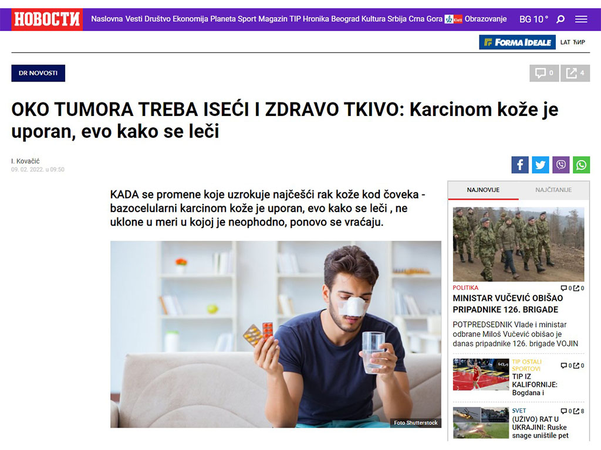Click the Novosti logo

(x=47, y=19)
